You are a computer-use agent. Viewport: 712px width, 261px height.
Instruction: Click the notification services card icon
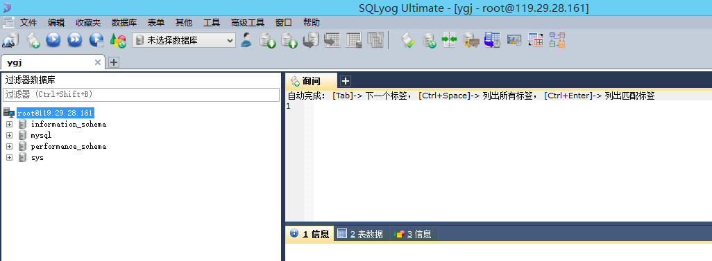(514, 40)
